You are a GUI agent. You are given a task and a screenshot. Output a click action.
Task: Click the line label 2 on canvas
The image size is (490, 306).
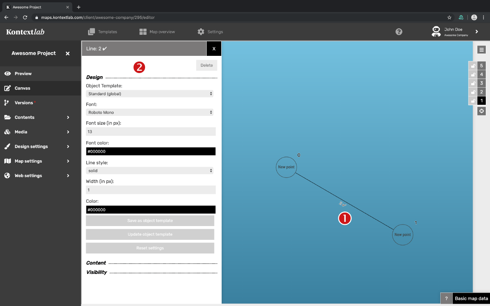[x=343, y=204]
